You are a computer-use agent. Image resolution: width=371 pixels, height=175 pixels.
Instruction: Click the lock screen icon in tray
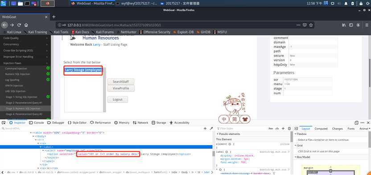pyautogui.click(x=361, y=3)
